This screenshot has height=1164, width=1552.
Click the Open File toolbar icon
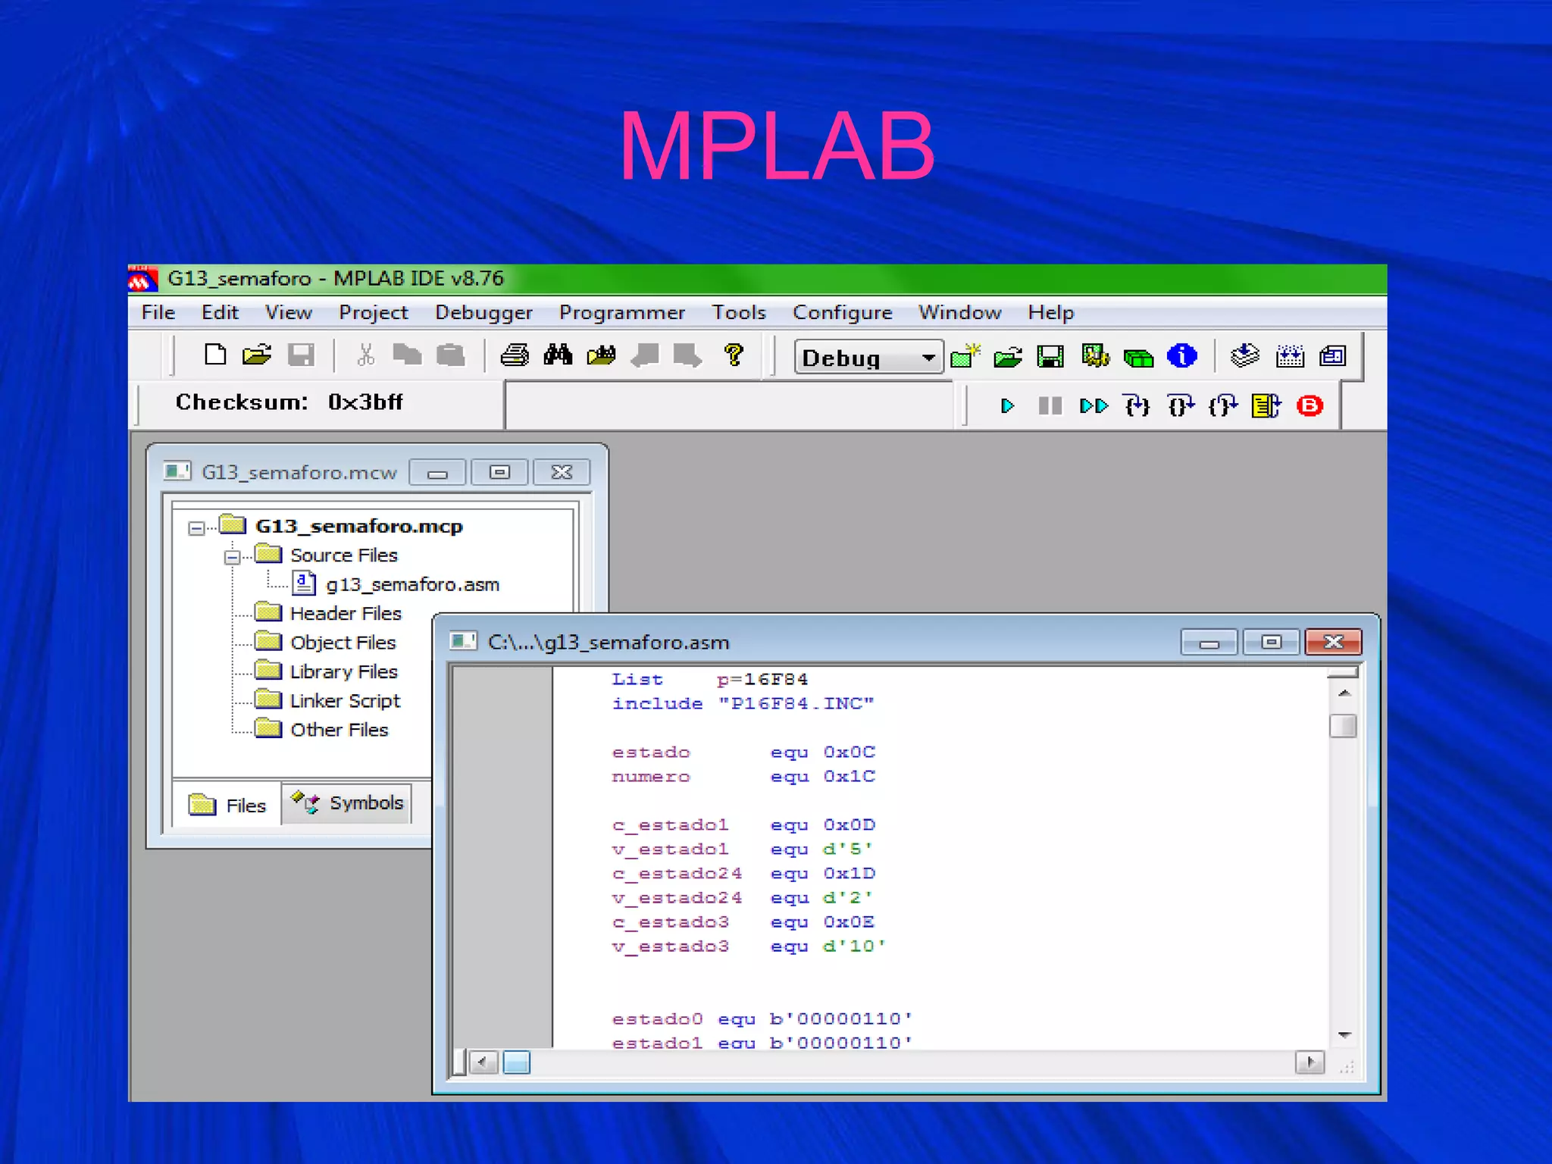click(257, 355)
